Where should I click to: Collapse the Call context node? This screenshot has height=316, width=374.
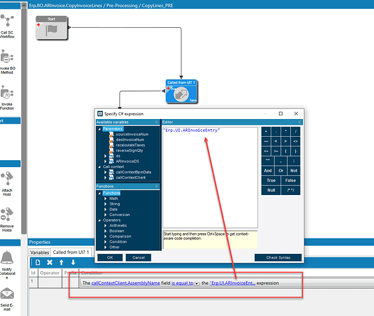coord(100,167)
